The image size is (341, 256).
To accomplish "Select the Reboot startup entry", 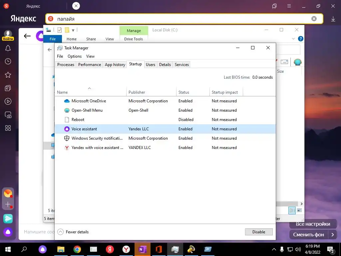I will pos(165,120).
